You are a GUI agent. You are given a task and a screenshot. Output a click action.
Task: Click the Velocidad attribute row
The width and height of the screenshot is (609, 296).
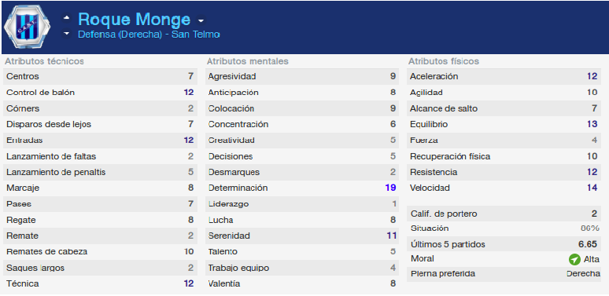504,188
